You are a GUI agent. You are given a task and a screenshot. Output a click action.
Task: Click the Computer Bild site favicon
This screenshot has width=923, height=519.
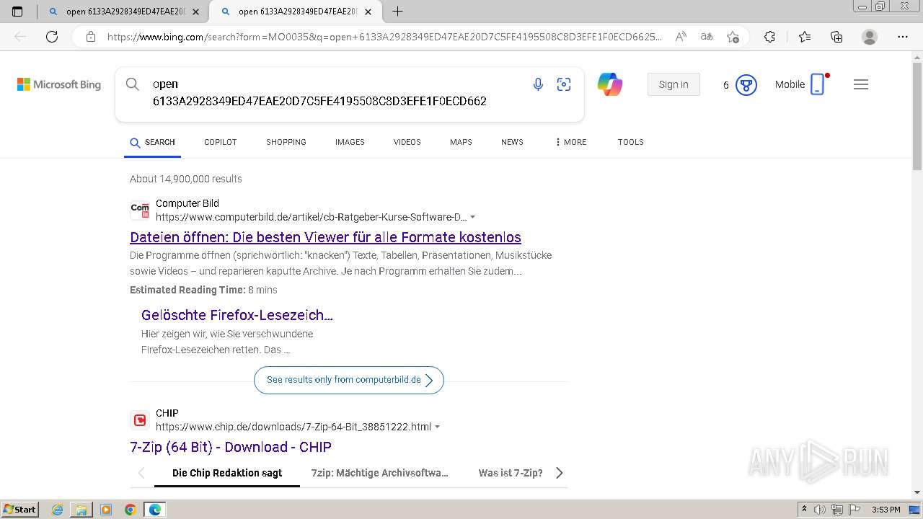pyautogui.click(x=140, y=210)
